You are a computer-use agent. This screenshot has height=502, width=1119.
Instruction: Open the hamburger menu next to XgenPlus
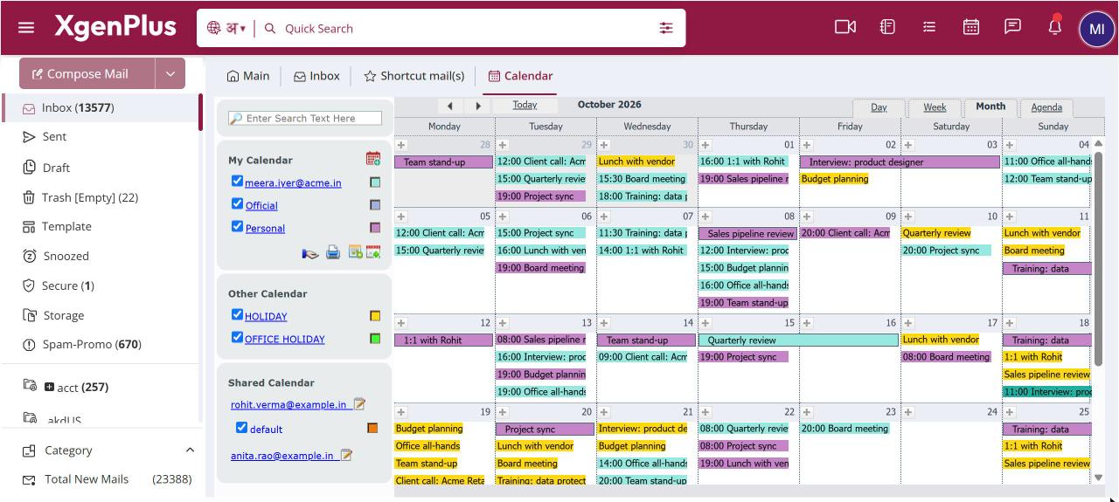point(26,28)
